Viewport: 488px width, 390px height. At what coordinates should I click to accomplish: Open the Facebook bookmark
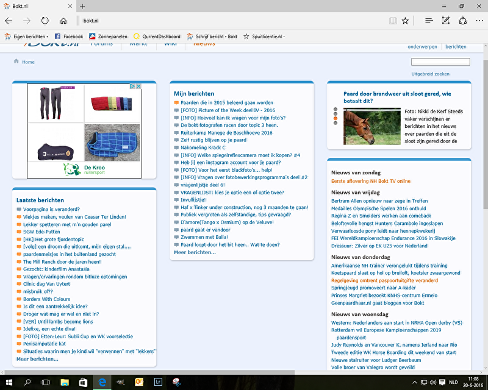pos(69,37)
